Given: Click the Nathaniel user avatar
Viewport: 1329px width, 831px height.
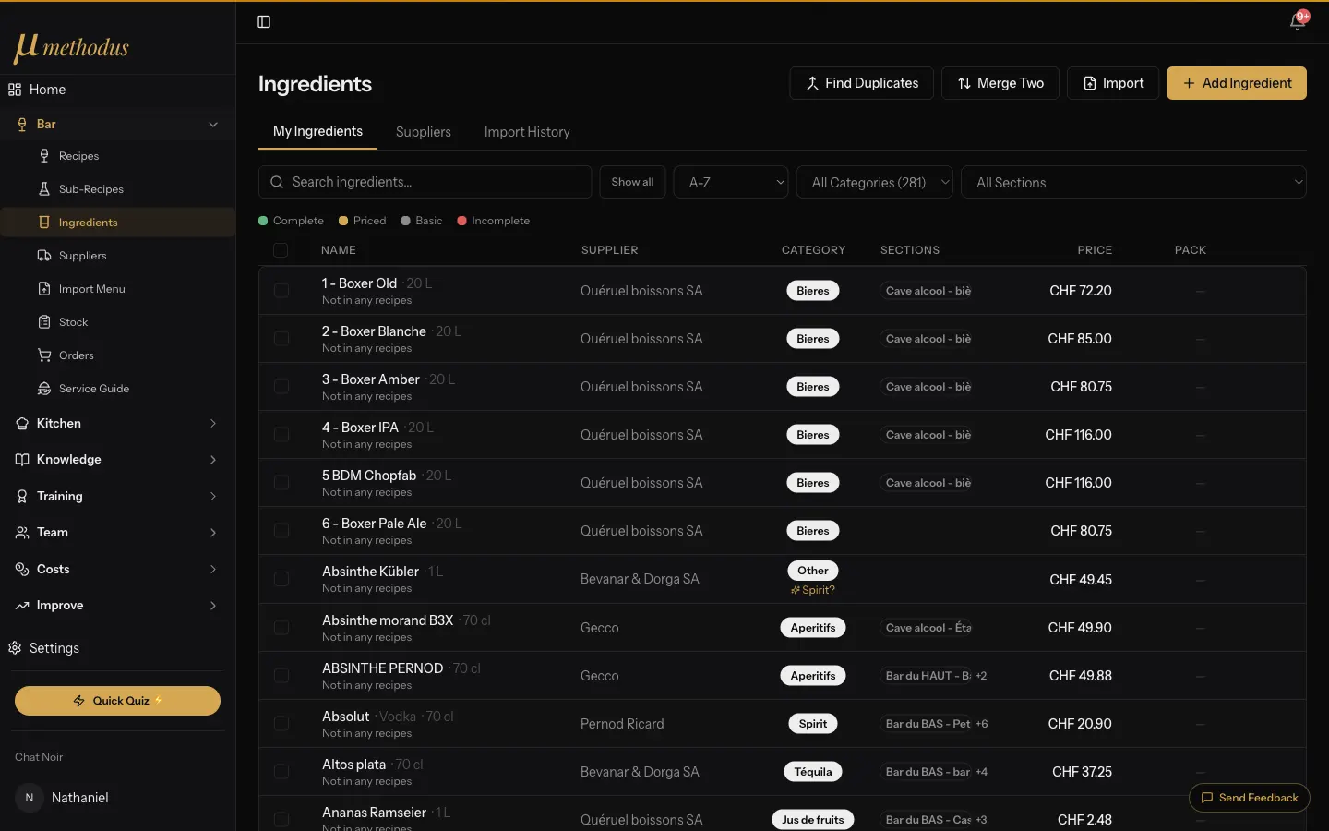Looking at the screenshot, I should point(30,798).
